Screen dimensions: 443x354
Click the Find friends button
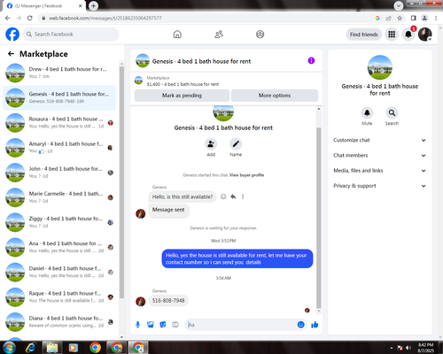click(x=364, y=35)
